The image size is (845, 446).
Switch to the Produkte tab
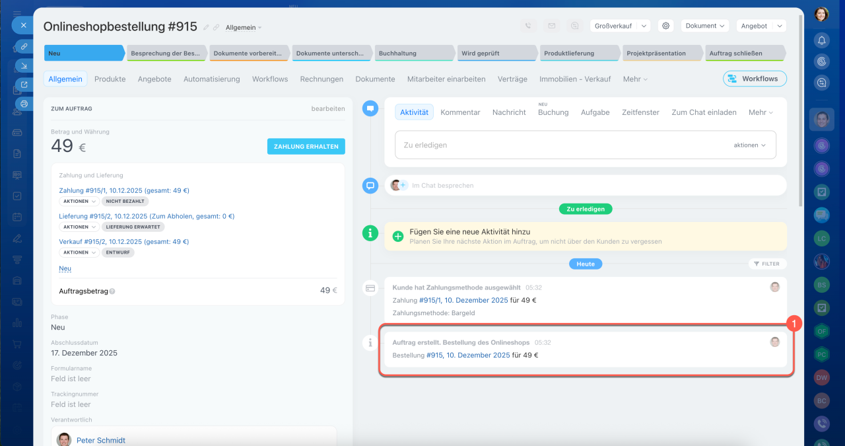pyautogui.click(x=110, y=79)
